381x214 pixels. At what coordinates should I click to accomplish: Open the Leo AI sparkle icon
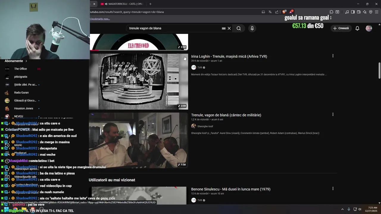(365, 12)
